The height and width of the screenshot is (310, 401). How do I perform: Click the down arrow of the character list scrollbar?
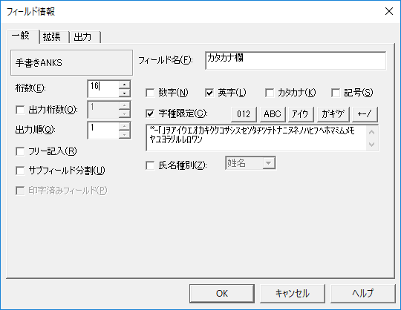[371, 145]
